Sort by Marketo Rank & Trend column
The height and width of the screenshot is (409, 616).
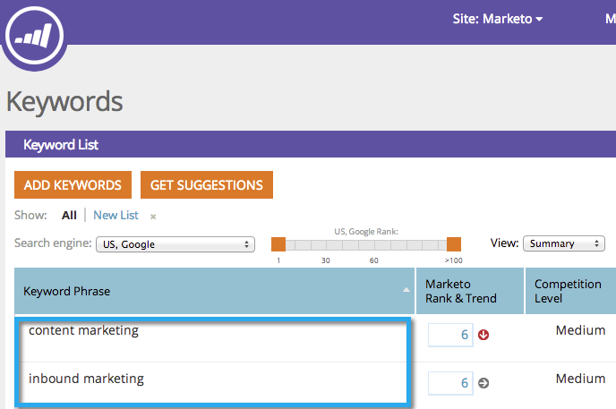pyautogui.click(x=460, y=291)
